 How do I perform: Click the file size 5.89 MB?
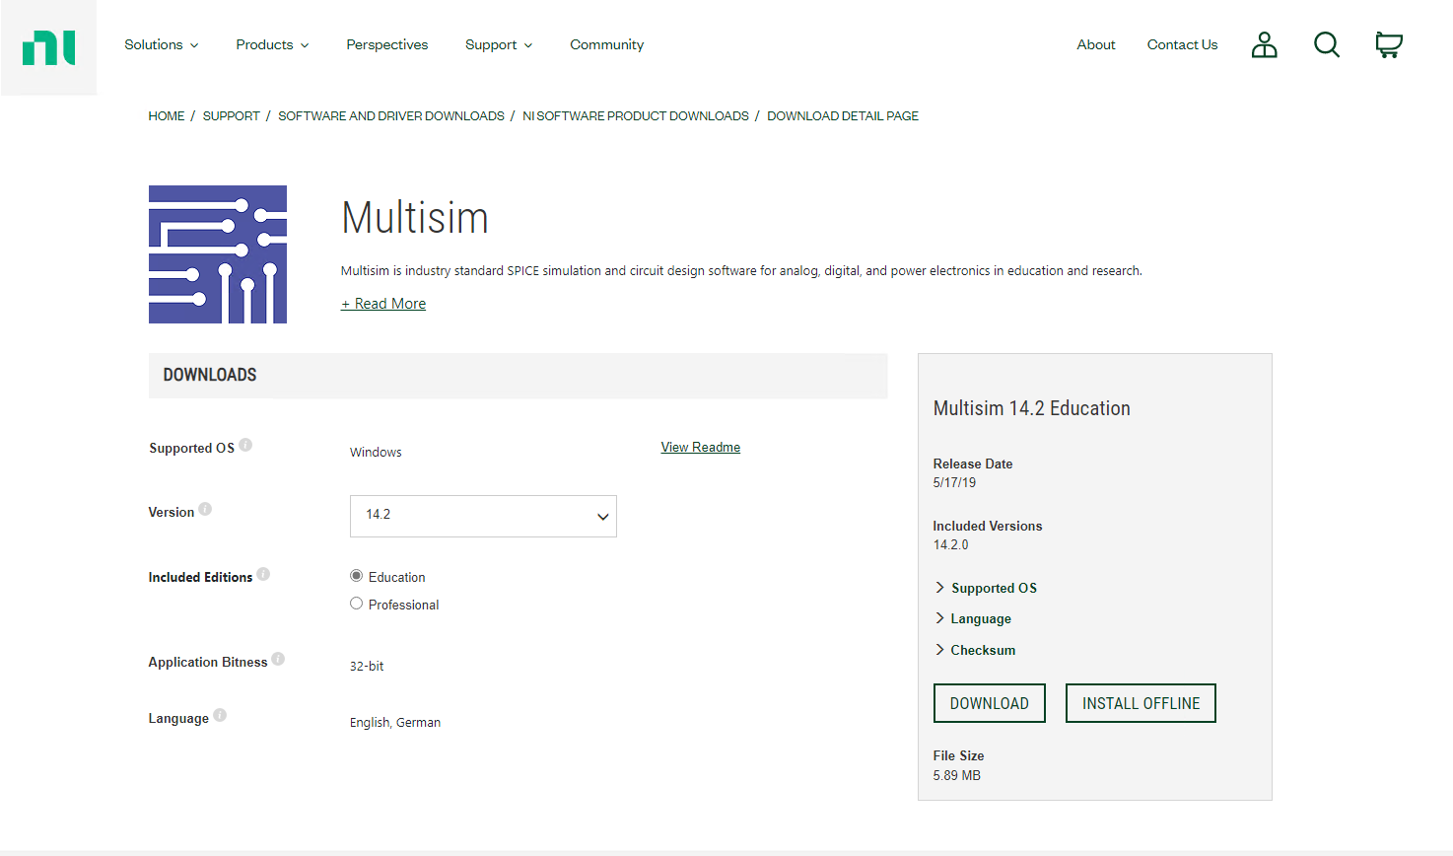(957, 775)
